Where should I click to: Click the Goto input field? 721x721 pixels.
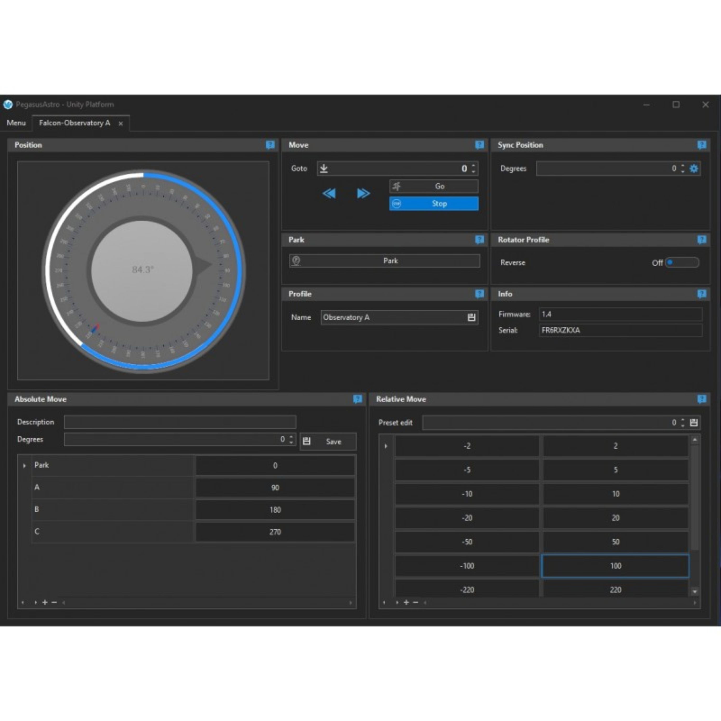pyautogui.click(x=397, y=169)
